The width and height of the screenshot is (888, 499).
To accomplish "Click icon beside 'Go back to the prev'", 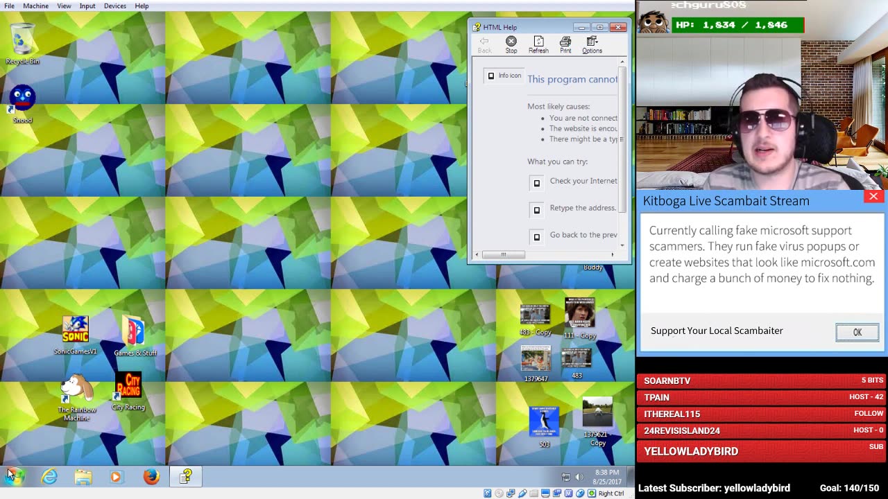I will click(x=536, y=237).
